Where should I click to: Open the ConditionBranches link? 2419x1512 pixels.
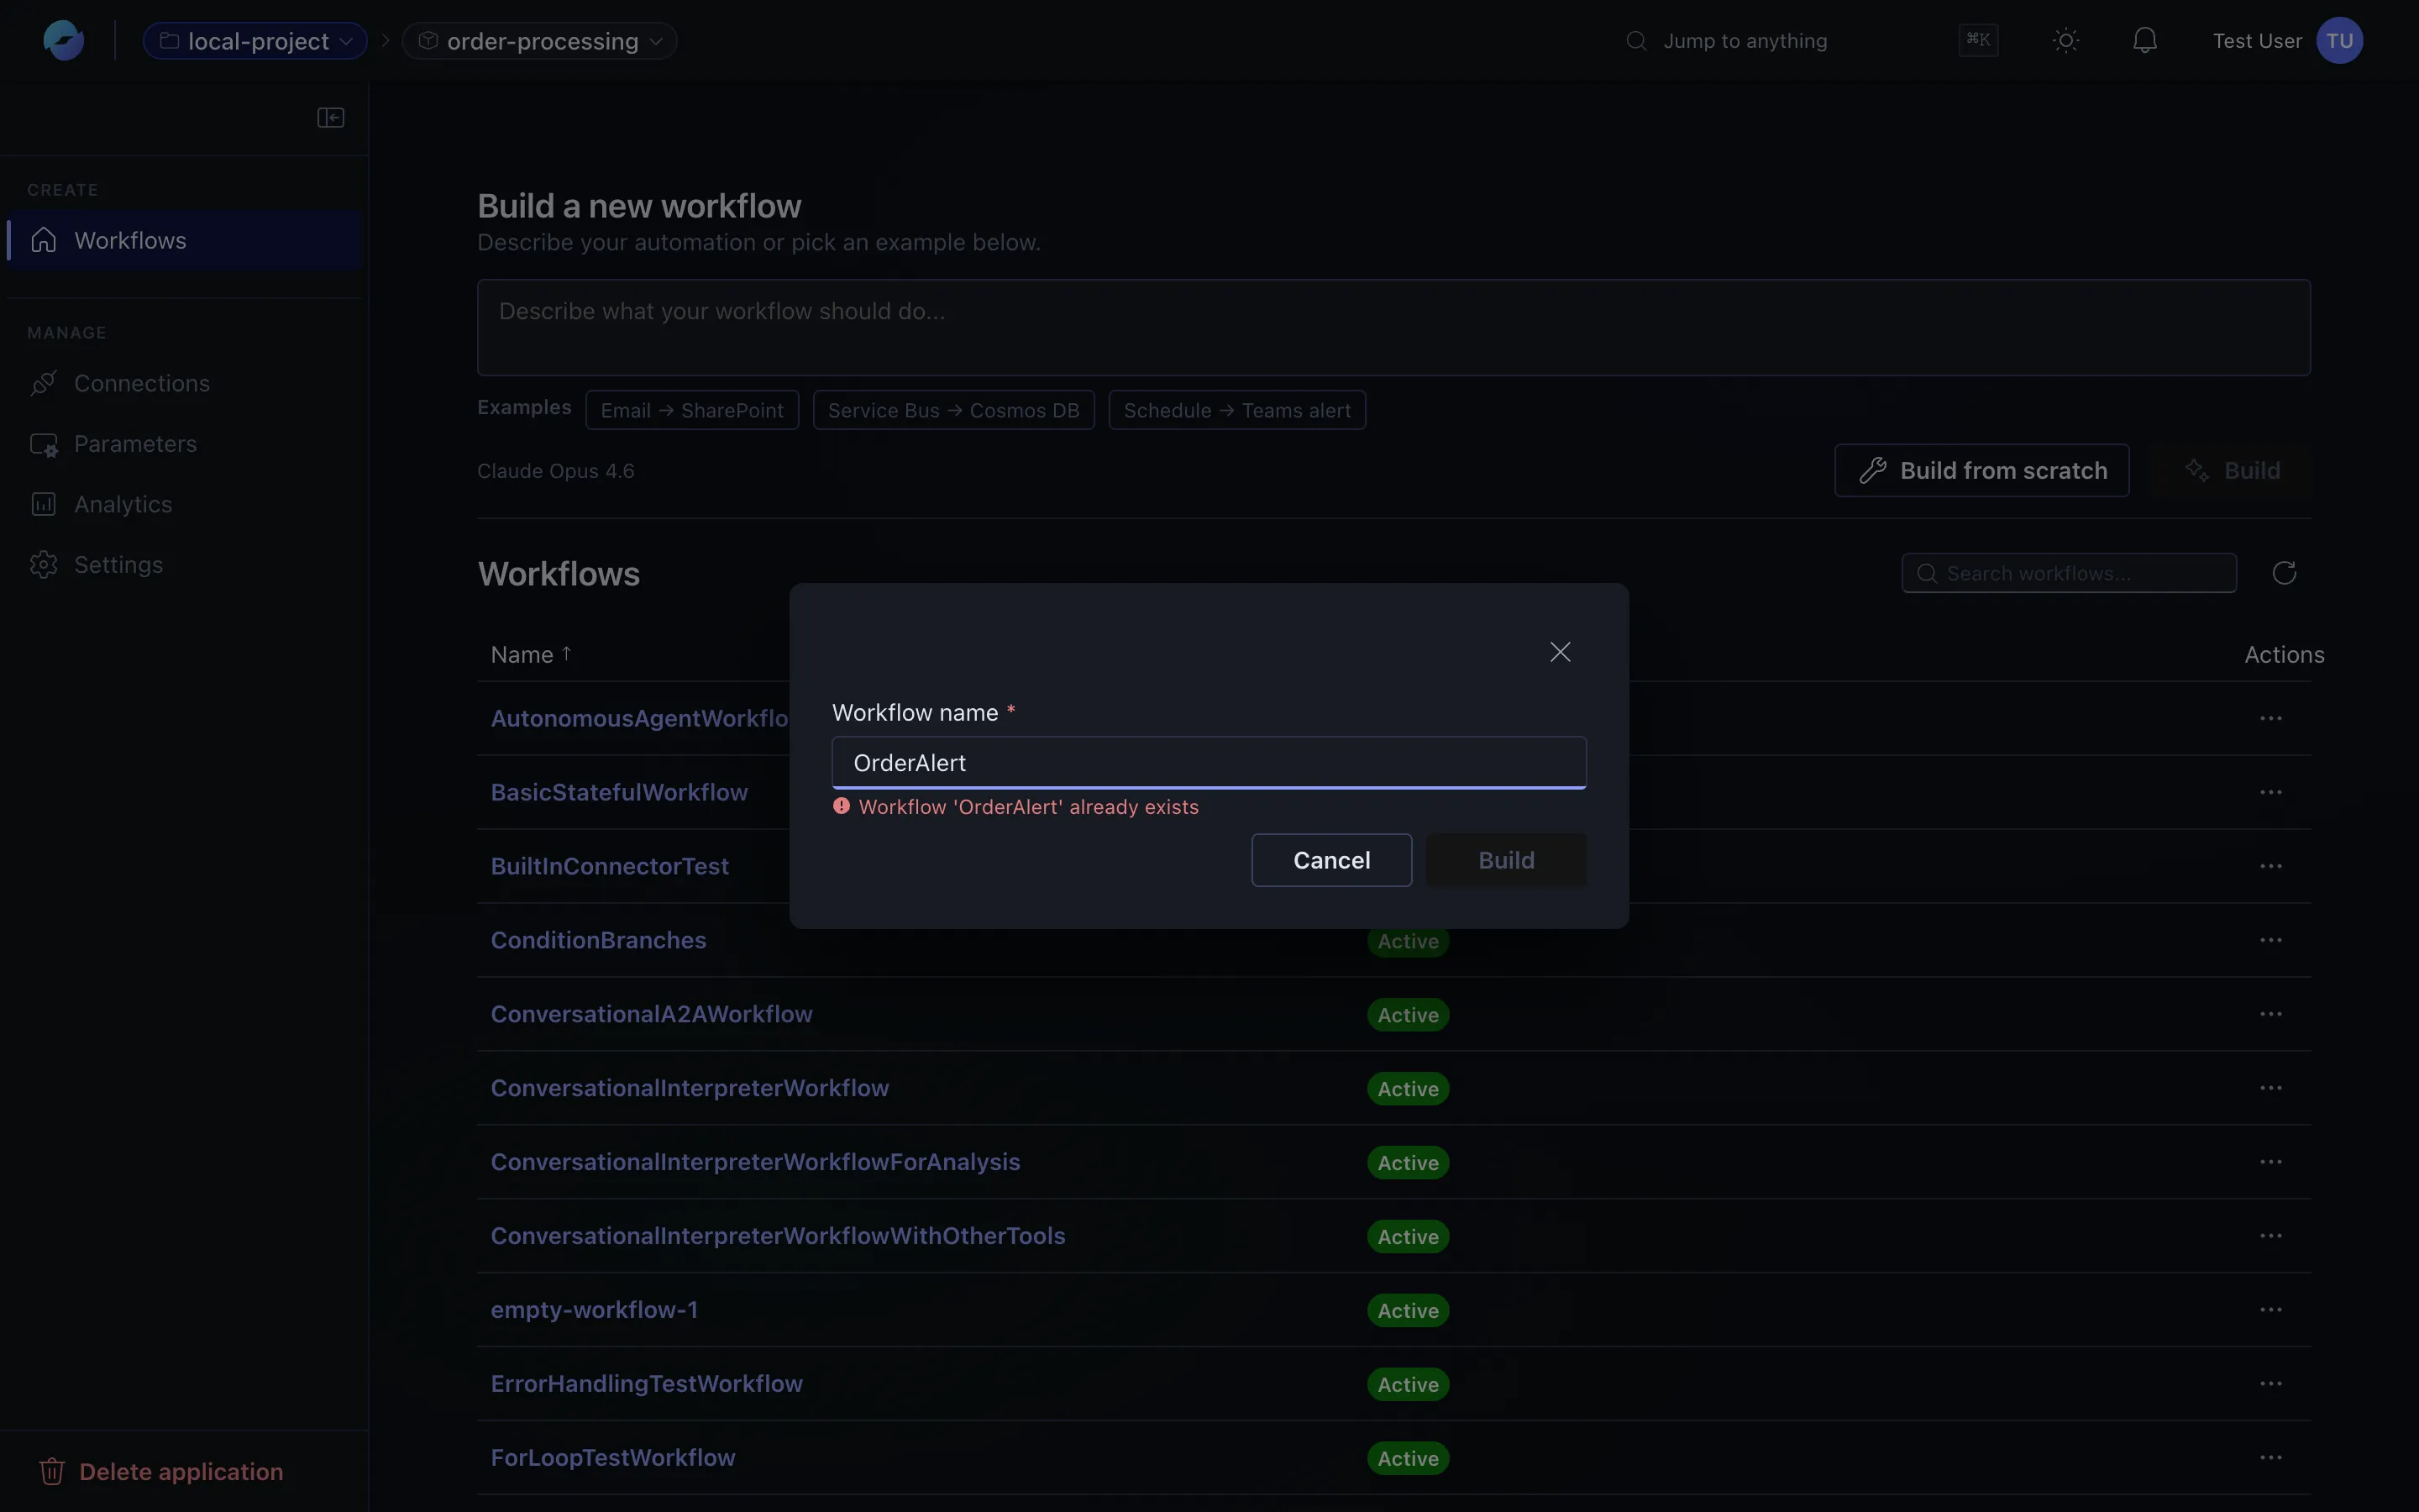tap(599, 940)
